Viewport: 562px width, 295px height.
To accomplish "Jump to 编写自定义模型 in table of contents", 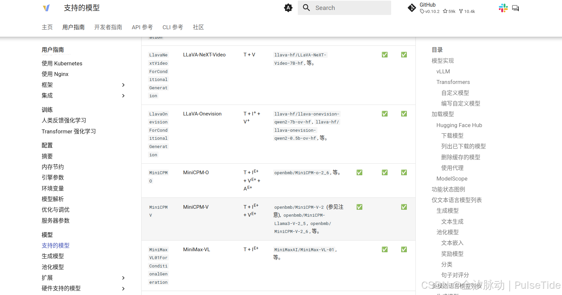I will tap(461, 104).
